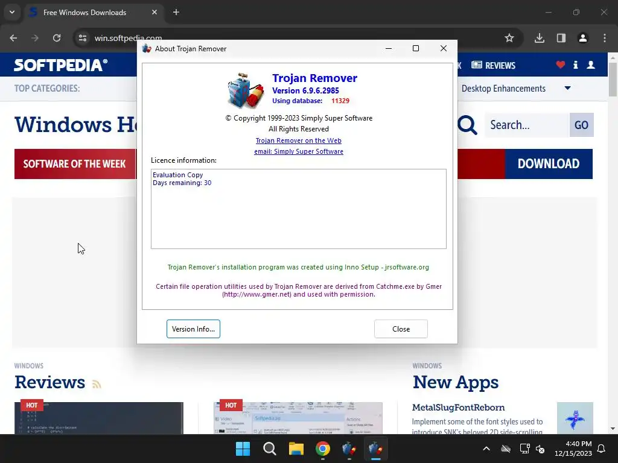Open email: Simply Super Software link
Image resolution: width=618 pixels, height=463 pixels.
298,151
